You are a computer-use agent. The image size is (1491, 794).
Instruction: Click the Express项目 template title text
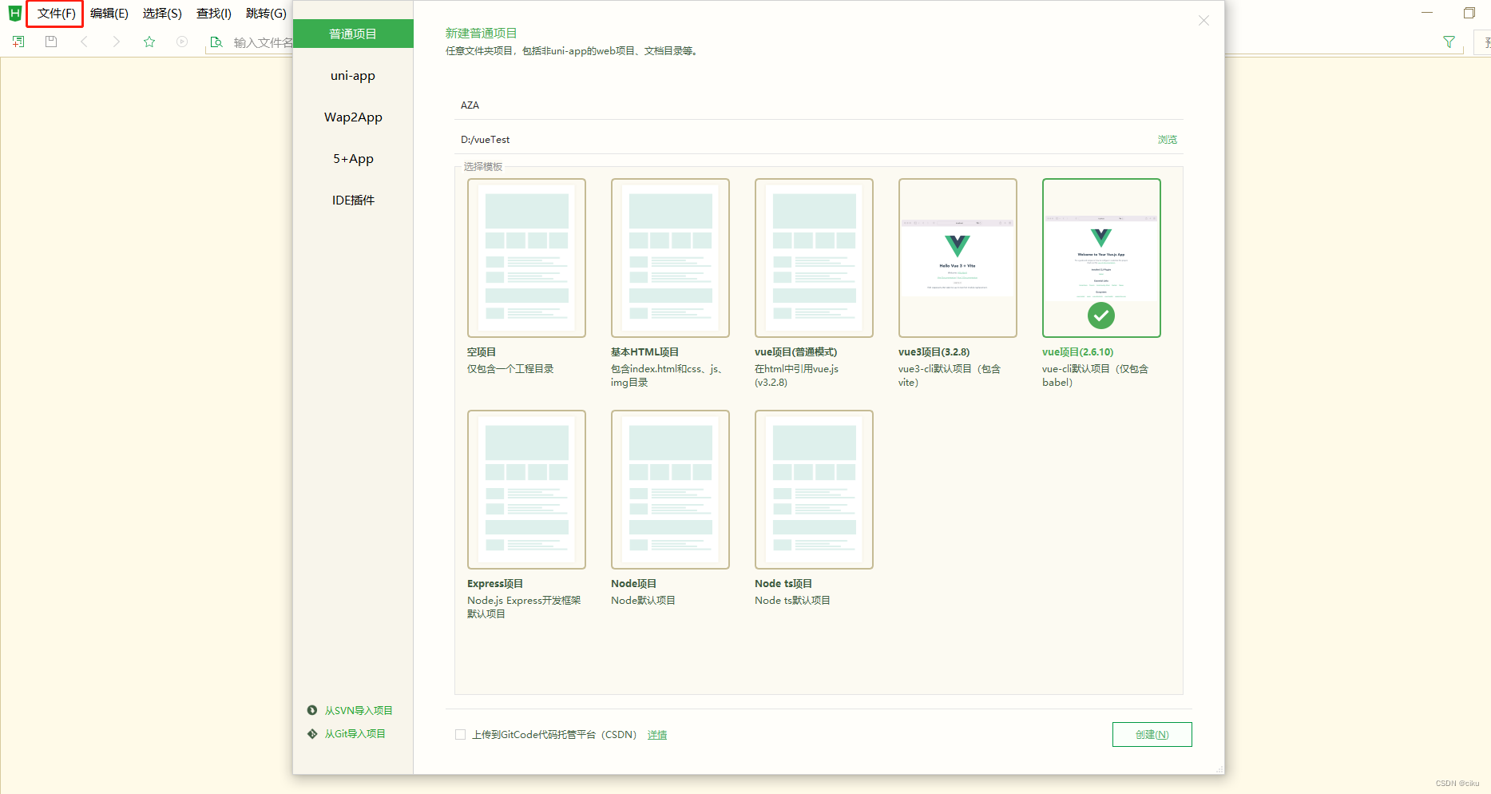(495, 583)
